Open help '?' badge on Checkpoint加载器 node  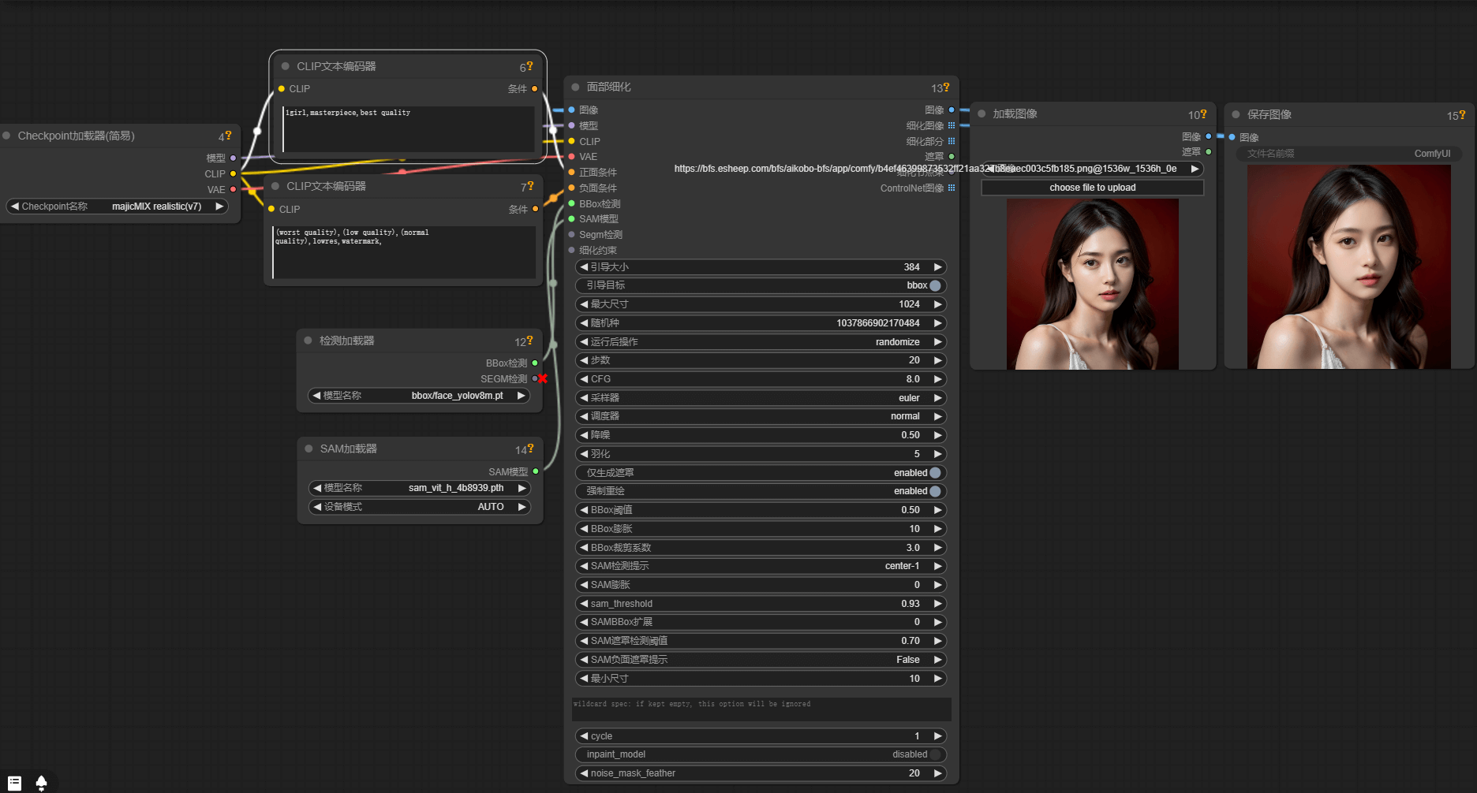[229, 136]
